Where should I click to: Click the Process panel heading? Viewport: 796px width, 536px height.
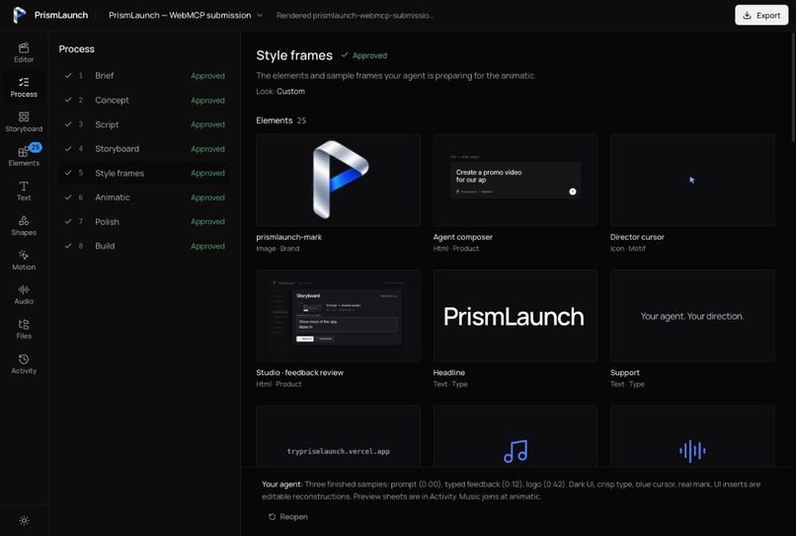tap(77, 49)
